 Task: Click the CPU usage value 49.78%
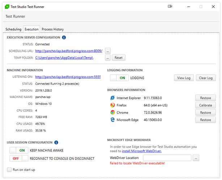coord(40,124)
